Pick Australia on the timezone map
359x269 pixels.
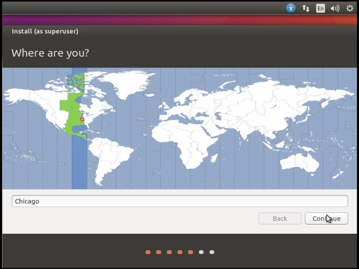[x=300, y=162]
